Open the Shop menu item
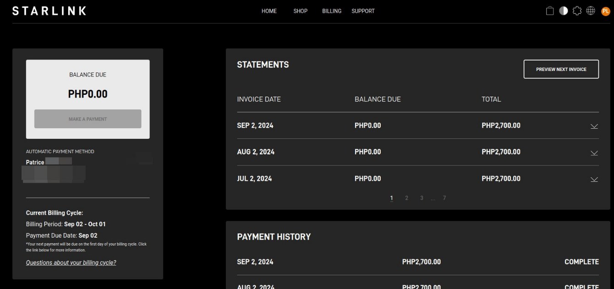 (300, 11)
